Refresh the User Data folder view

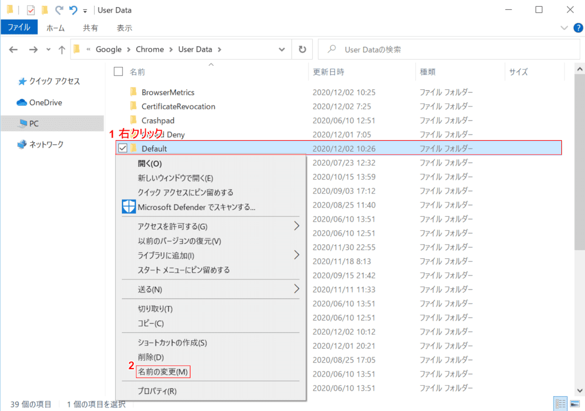coord(302,49)
